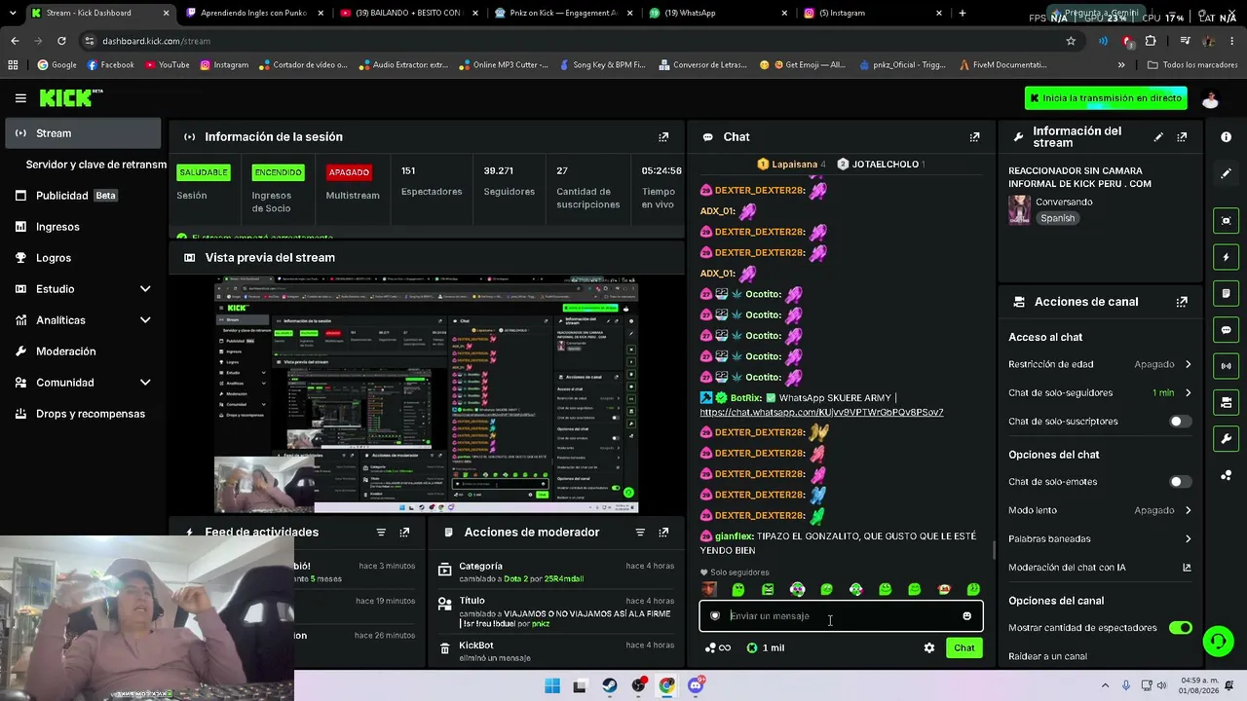This screenshot has width=1247, height=701.
Task: Select Stream in the sidebar
Action: pyautogui.click(x=83, y=133)
